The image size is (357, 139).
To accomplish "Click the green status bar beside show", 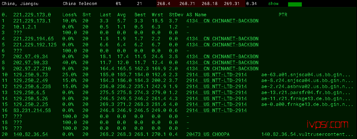I will [295, 4].
